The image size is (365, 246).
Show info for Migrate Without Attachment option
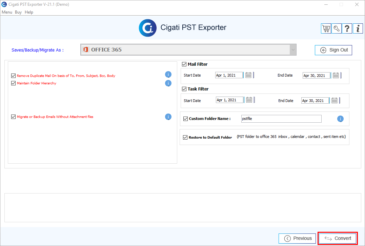[x=168, y=117]
